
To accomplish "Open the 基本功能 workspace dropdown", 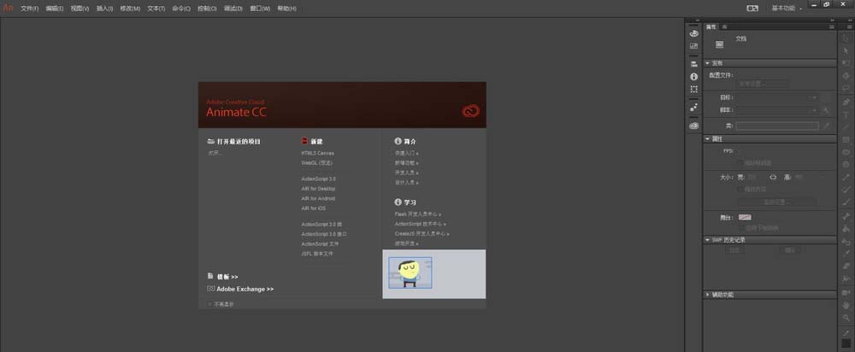I will [x=787, y=9].
